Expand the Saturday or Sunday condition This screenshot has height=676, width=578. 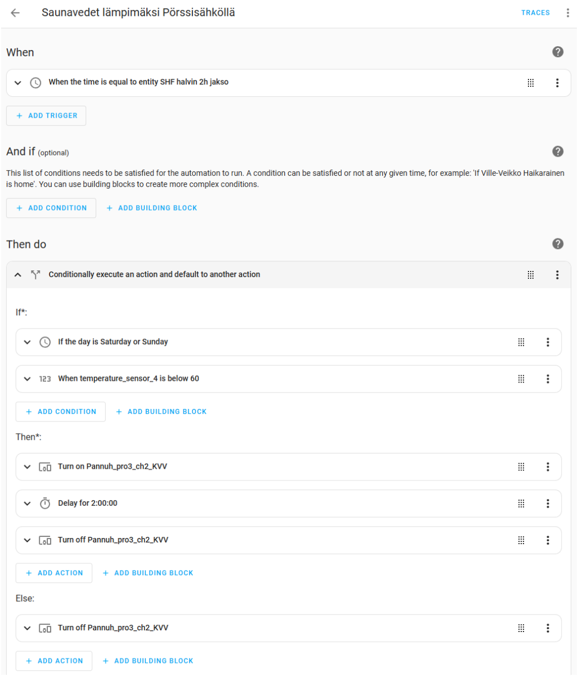tap(27, 342)
